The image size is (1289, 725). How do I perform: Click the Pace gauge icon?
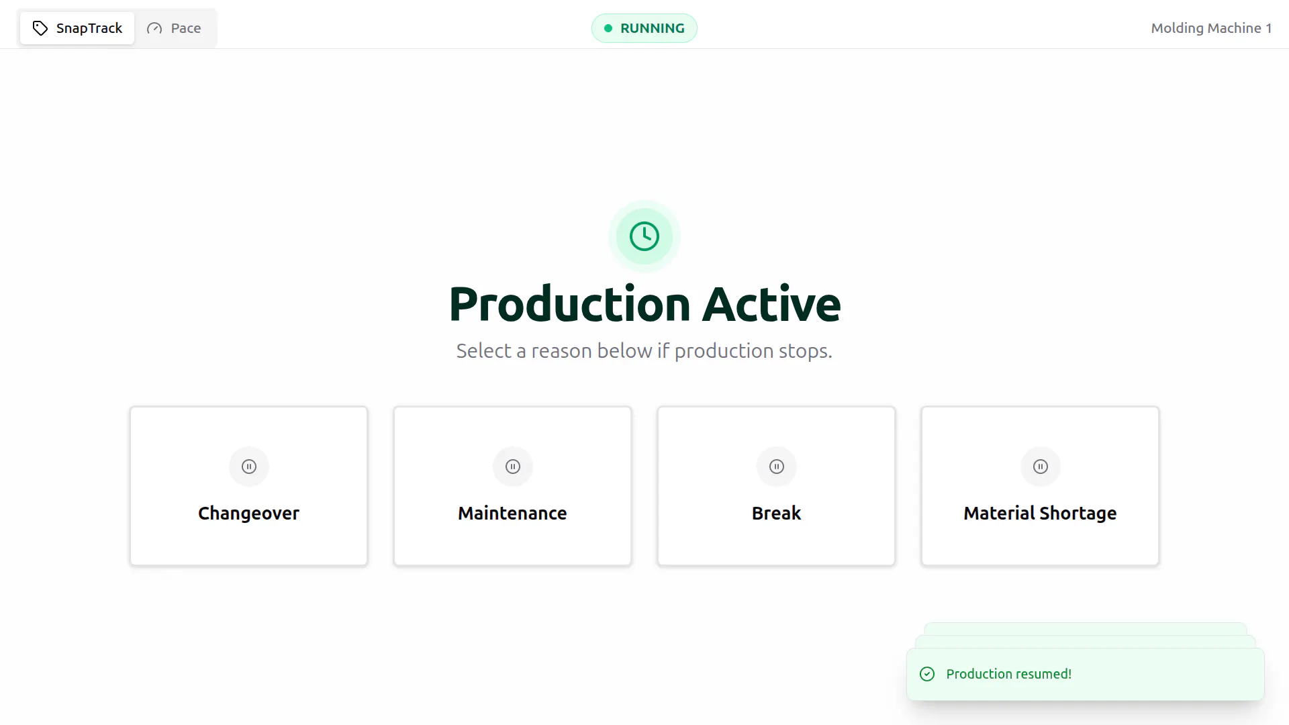pos(154,28)
